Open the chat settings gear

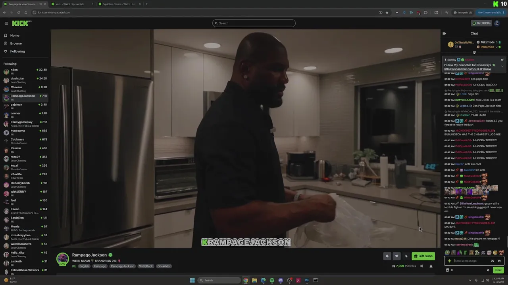coord(488,270)
